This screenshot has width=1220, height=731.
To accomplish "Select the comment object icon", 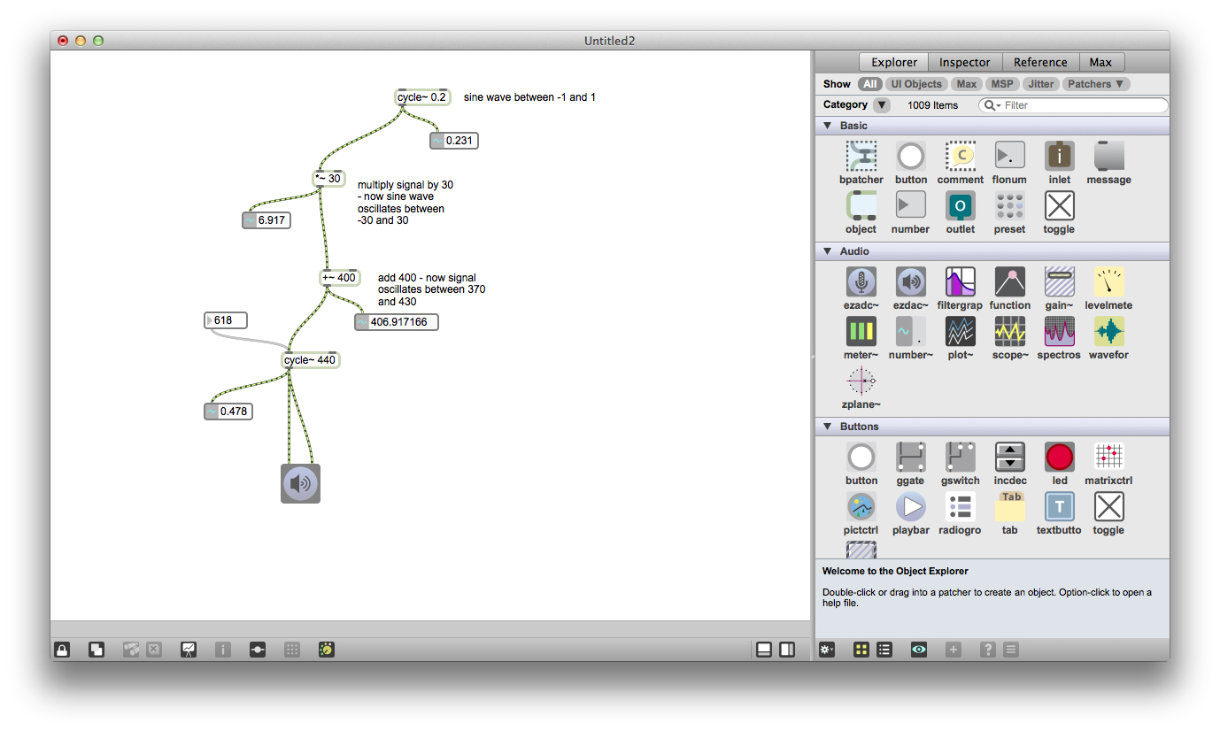I will pos(961,156).
